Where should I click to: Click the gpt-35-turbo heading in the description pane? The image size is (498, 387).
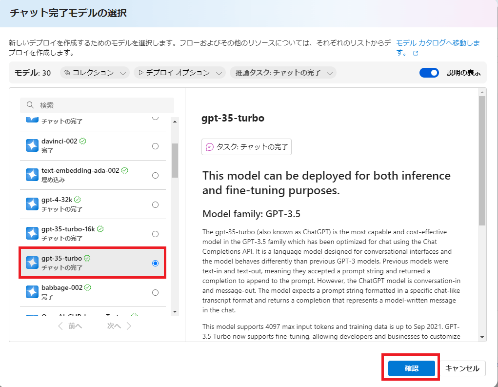click(x=233, y=118)
